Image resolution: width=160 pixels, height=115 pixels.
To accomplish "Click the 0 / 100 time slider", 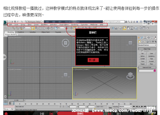I will pyautogui.click(x=16, y=100).
